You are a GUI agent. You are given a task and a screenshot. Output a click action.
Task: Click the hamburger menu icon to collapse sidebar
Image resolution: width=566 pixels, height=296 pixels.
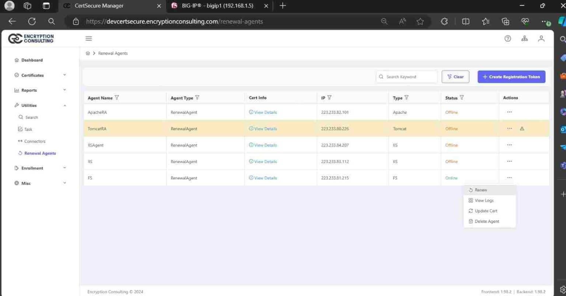click(x=88, y=38)
